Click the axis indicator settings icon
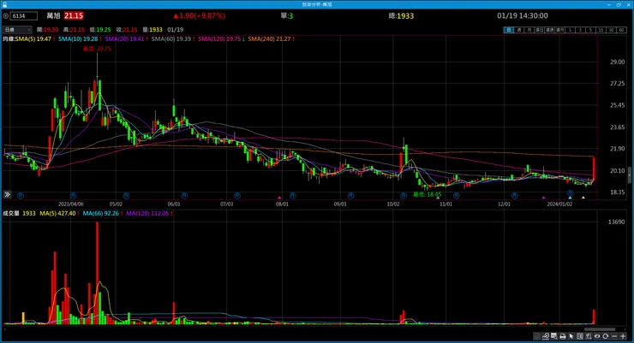This screenshot has width=634, height=343. point(589,336)
